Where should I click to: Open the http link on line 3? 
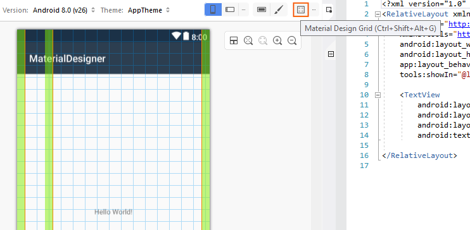click(459, 24)
